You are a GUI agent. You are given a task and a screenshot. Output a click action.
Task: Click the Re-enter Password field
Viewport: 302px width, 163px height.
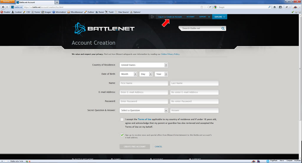pos(194,101)
